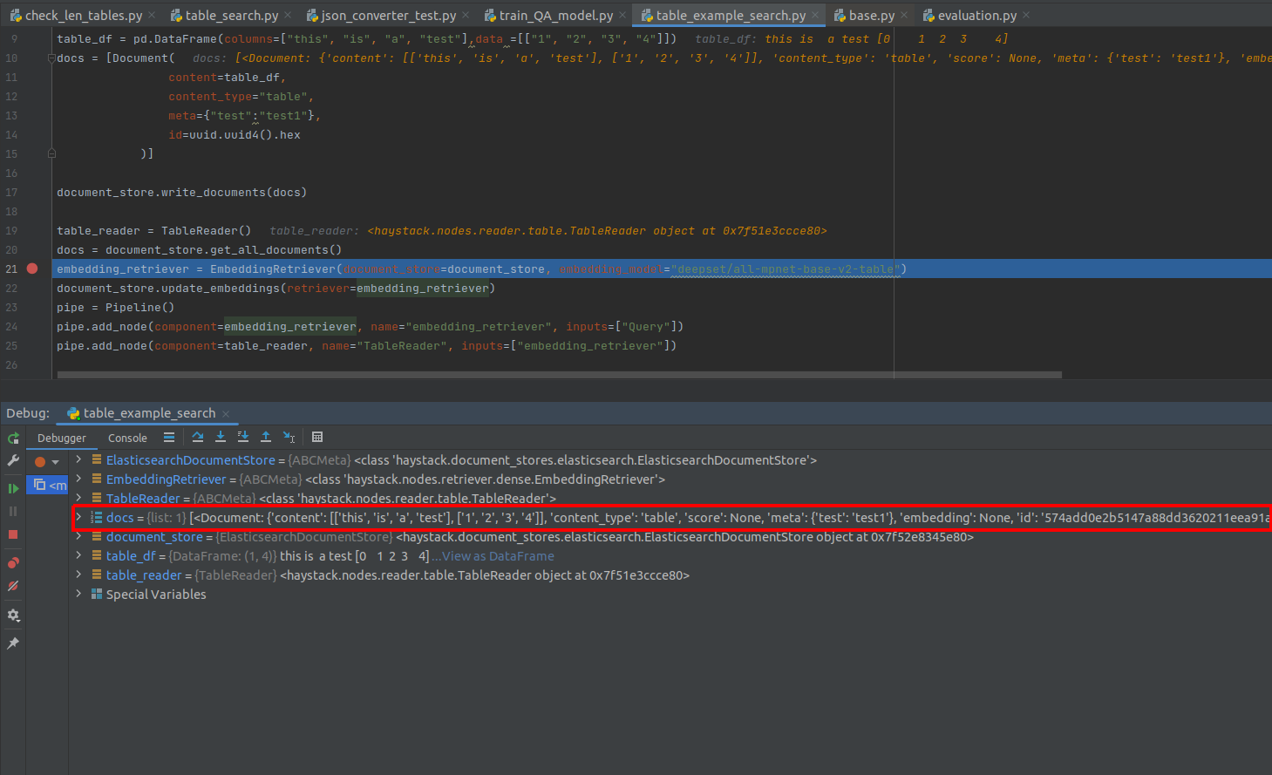Expand the document_store variable
Image resolution: width=1272 pixels, height=775 pixels.
coord(78,536)
